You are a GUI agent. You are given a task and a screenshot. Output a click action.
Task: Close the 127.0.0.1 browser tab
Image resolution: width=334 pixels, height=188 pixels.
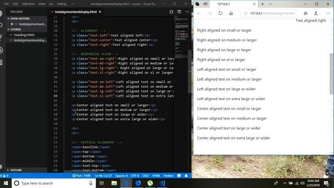point(254,4)
